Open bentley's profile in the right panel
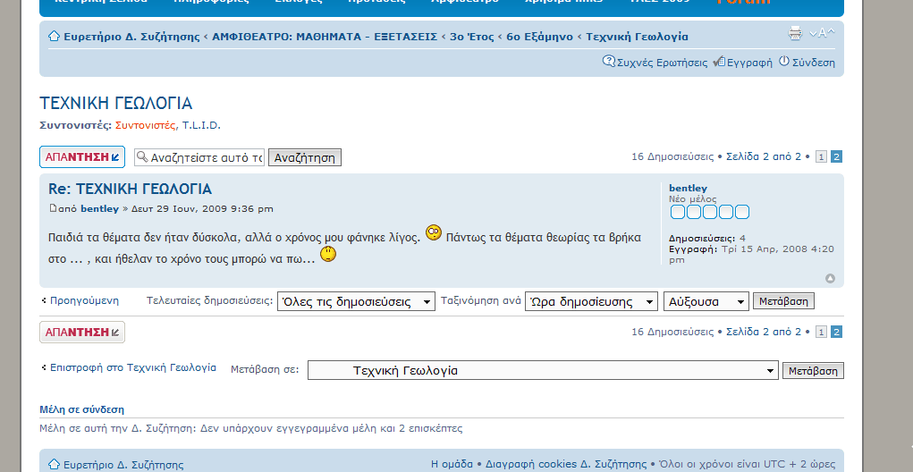Image resolution: width=913 pixels, height=472 pixels. click(688, 188)
